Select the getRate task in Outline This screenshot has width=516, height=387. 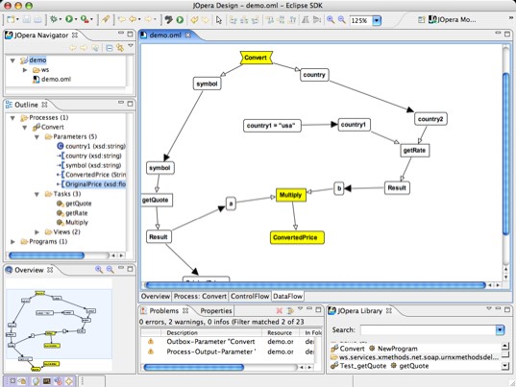72,213
